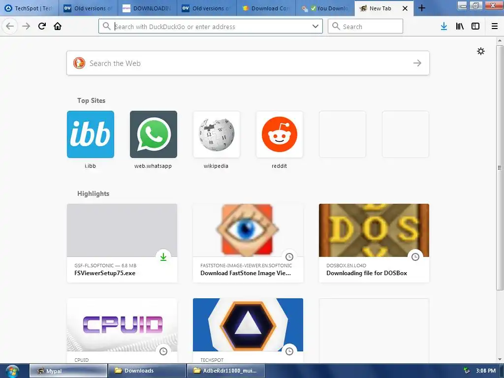Expand the address bar history dropdown arrow
Viewport: 504px width, 378px height.
[x=315, y=26]
